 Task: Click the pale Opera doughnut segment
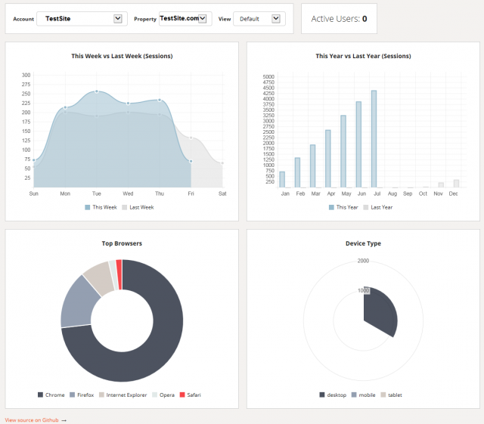pos(113,275)
